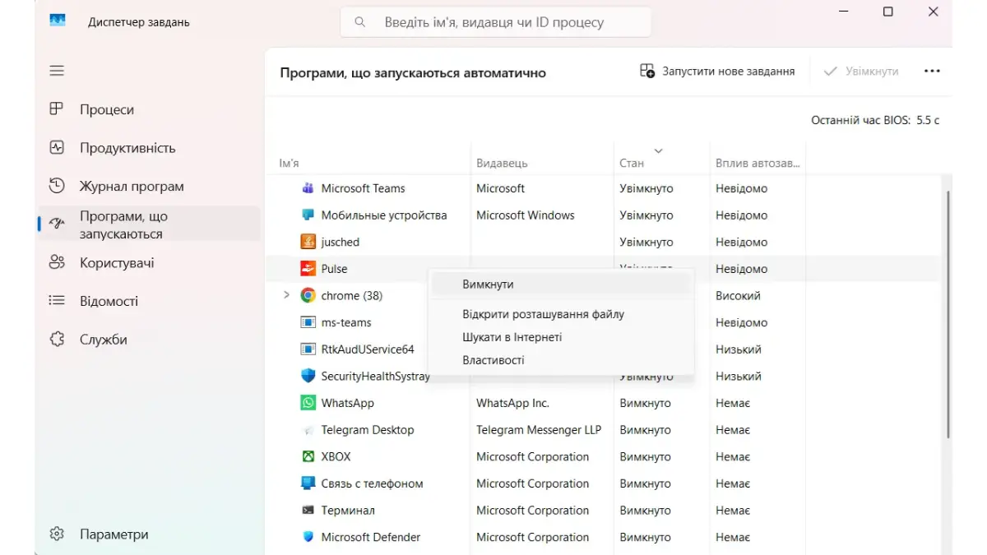This screenshot has width=987, height=555.
Task: Click Увімкнуто status in Microsoft Teams row
Action: point(646,188)
